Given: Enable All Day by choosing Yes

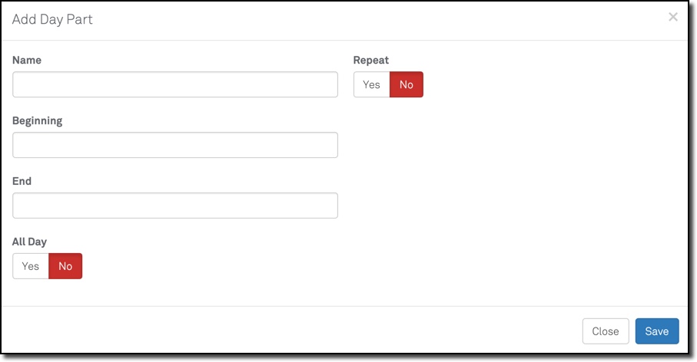Looking at the screenshot, I should point(31,266).
